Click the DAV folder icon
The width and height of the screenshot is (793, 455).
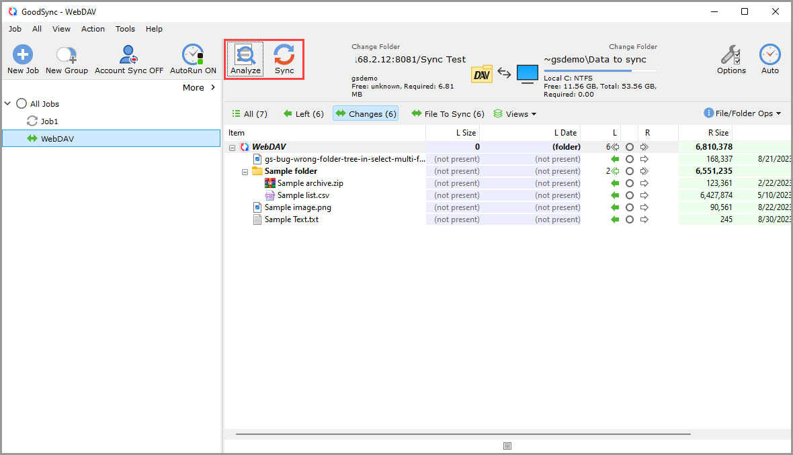[x=481, y=74]
